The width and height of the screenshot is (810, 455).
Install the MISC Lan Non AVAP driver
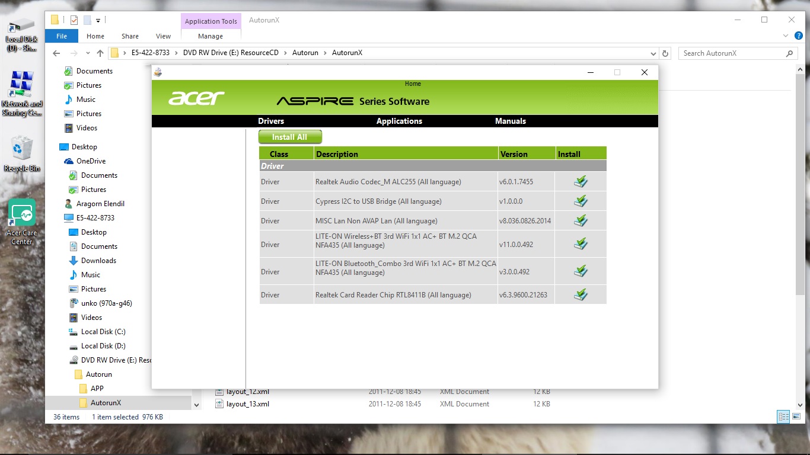tap(581, 220)
